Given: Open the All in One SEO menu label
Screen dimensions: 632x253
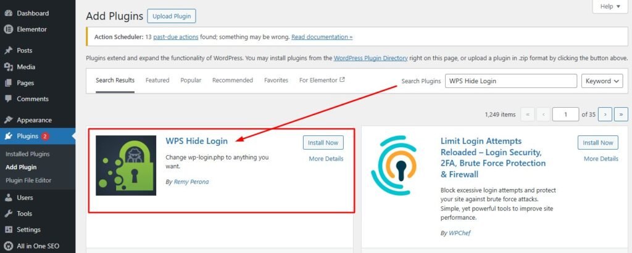Looking at the screenshot, I should point(38,246).
